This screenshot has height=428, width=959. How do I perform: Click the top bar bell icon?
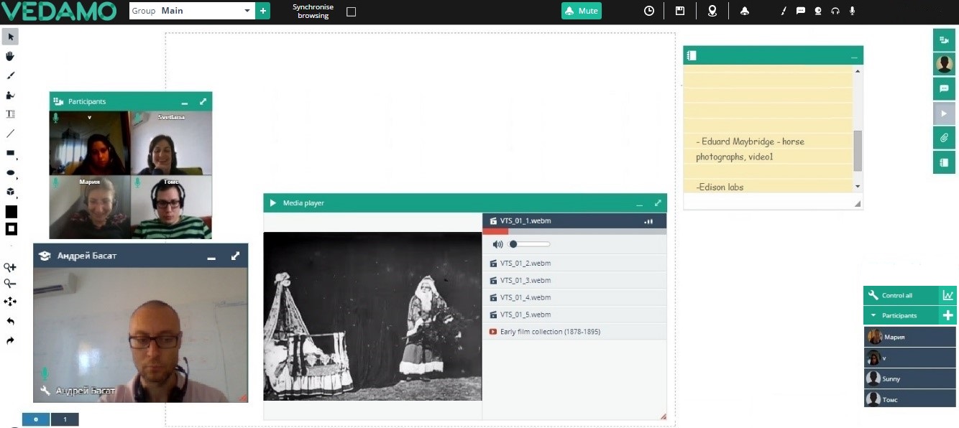tap(745, 11)
